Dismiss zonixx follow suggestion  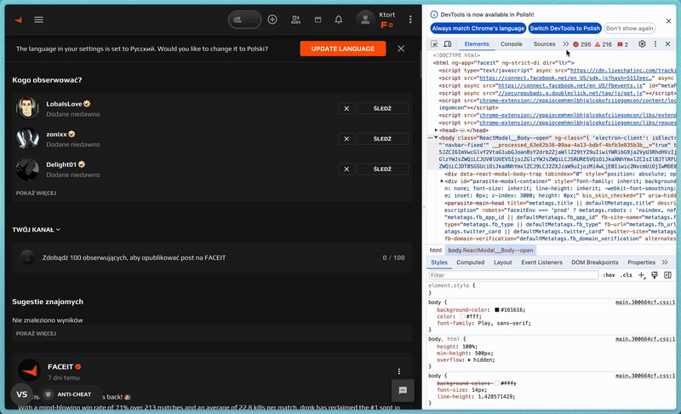(346, 139)
